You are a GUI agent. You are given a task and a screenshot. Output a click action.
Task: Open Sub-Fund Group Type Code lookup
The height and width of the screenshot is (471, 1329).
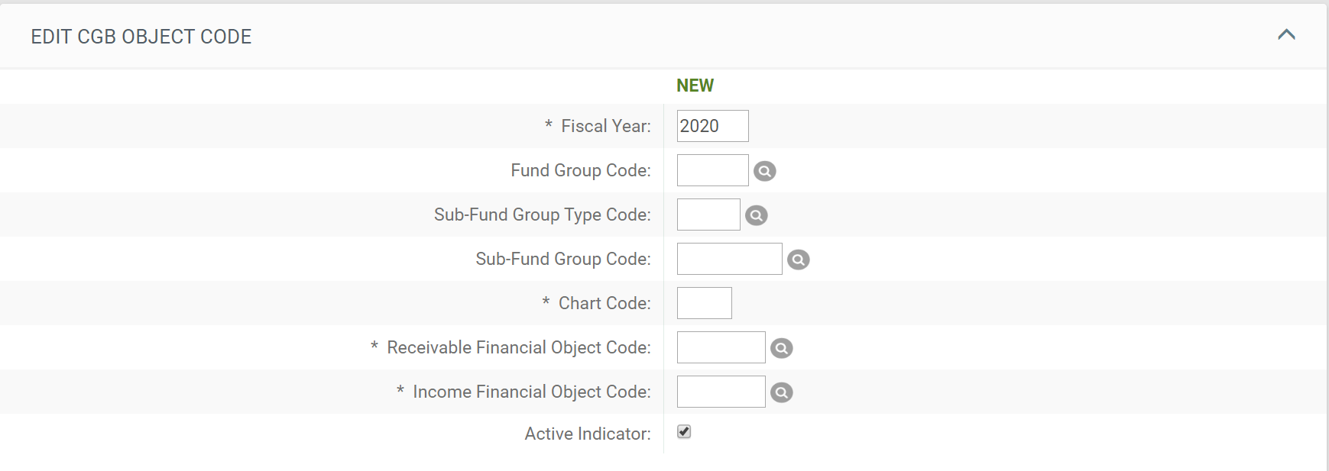pos(756,215)
